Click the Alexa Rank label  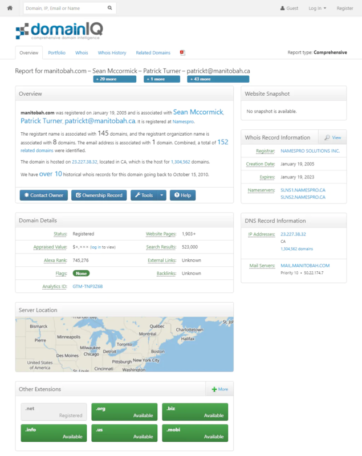55,260
